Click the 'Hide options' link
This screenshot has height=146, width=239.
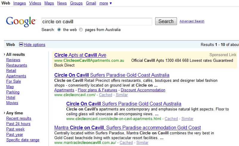pos(35,44)
